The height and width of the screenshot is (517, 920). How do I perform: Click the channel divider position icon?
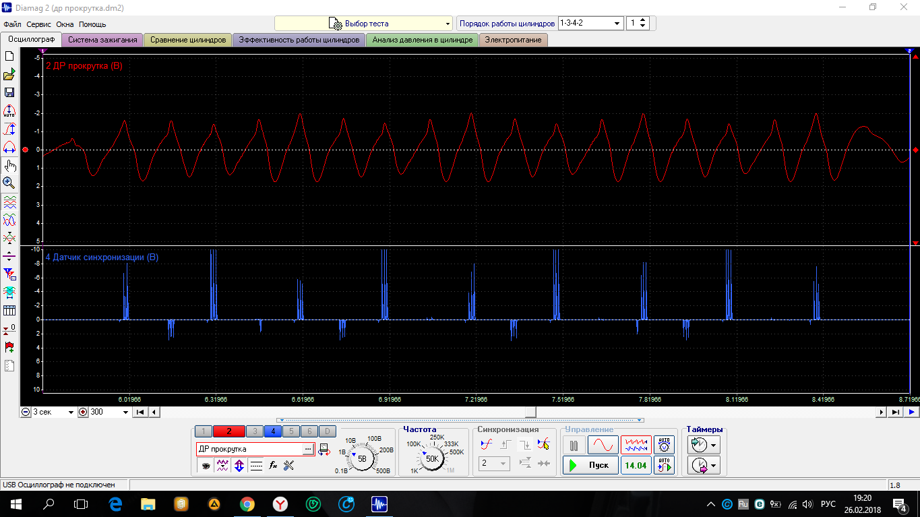pos(9,256)
